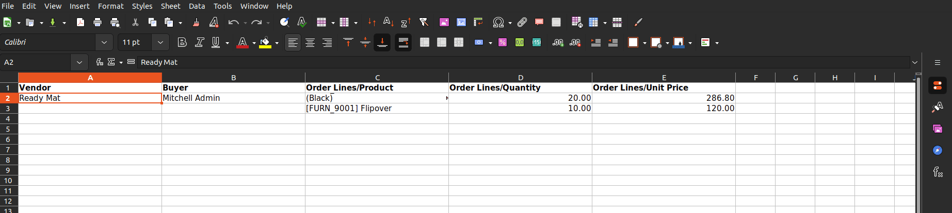The image size is (952, 213).
Task: Open the Tools menu
Action: pyautogui.click(x=223, y=6)
